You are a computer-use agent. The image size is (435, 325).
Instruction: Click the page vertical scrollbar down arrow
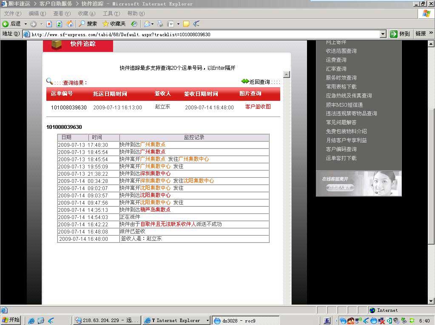coord(431,301)
